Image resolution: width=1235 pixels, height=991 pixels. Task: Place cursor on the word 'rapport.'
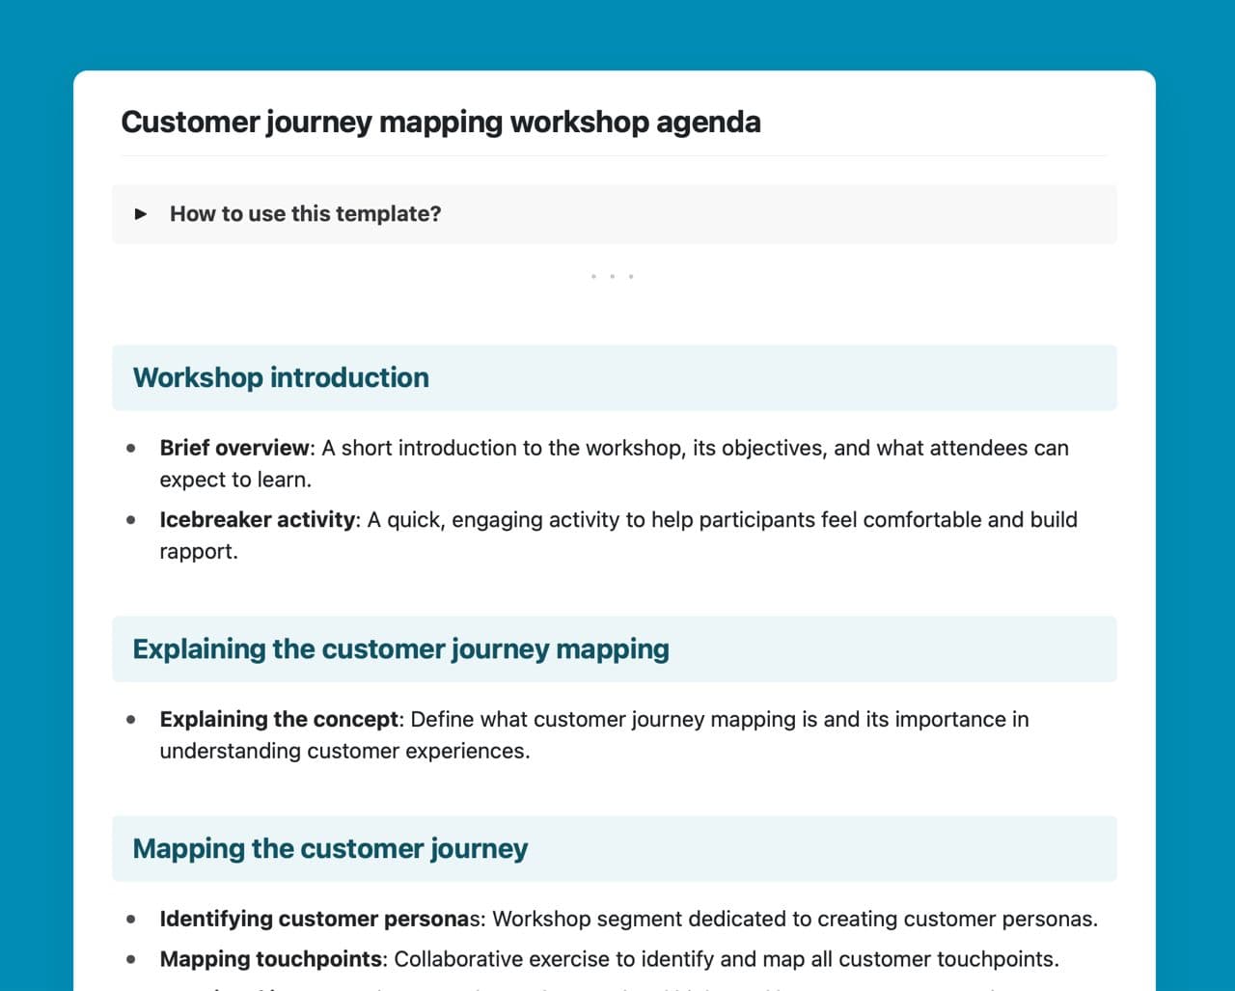[x=199, y=551]
